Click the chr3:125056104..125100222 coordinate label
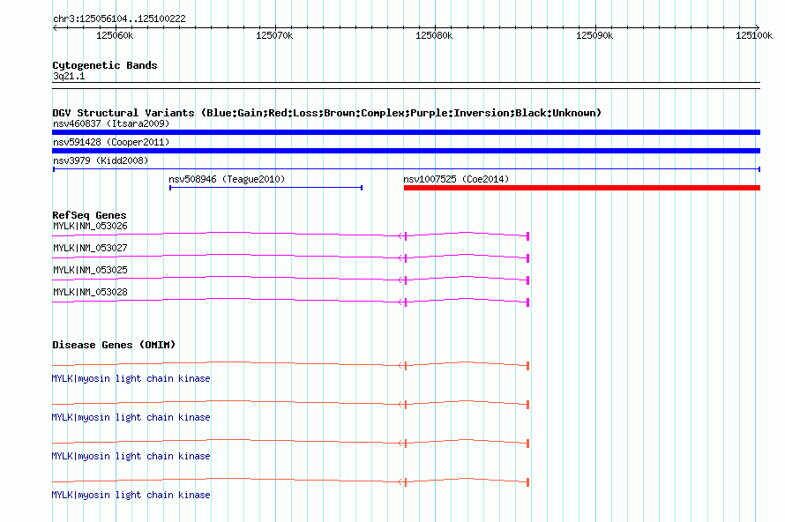This screenshot has width=785, height=522. 119,19
